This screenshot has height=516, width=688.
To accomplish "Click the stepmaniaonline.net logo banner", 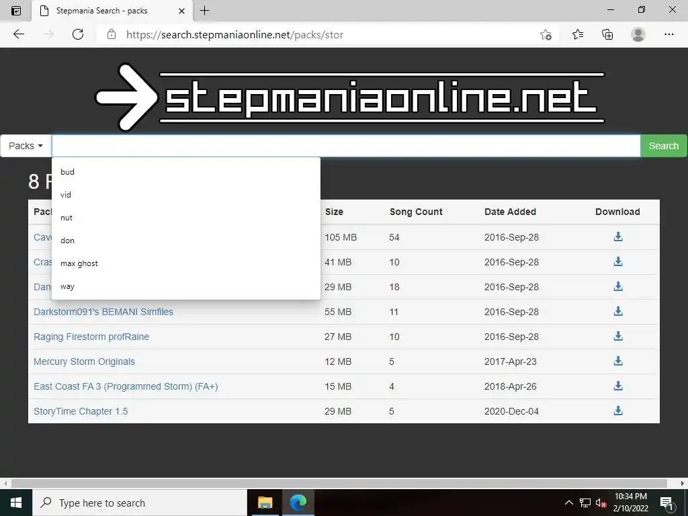I will 350,97.
